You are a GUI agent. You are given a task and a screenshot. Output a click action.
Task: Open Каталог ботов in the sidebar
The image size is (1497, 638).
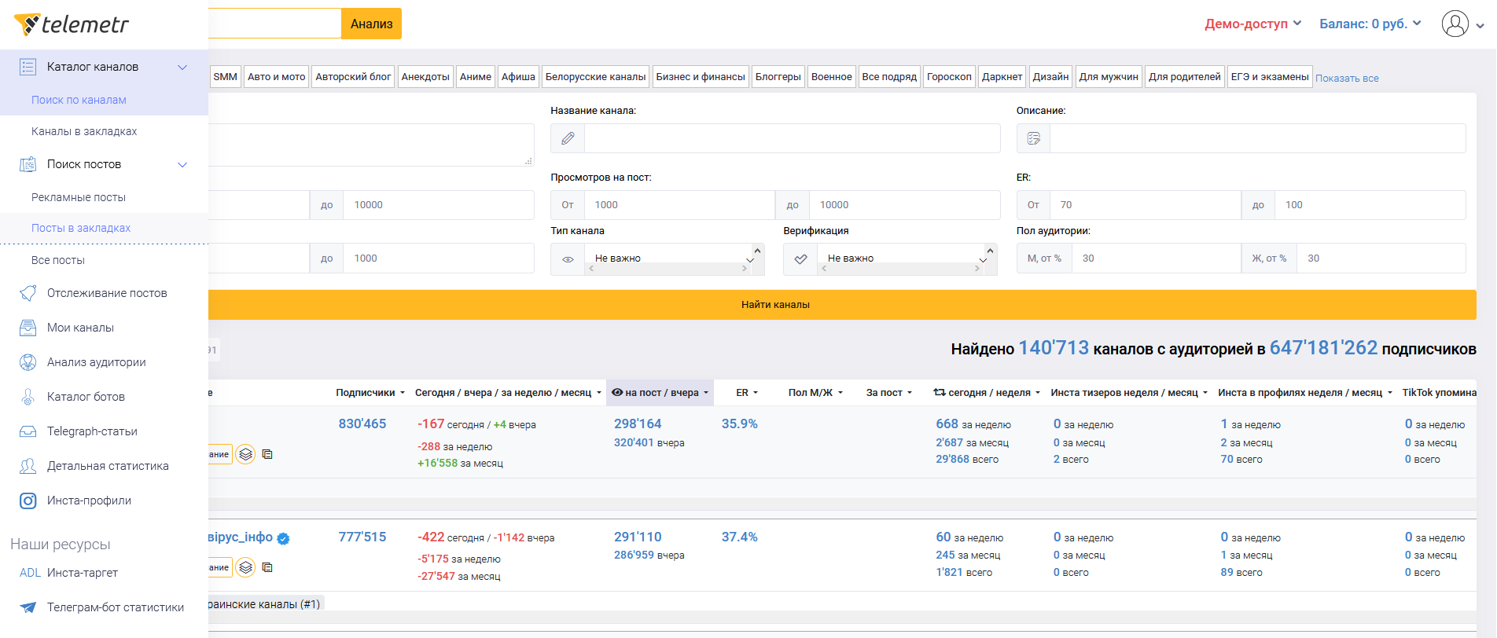[x=86, y=397]
